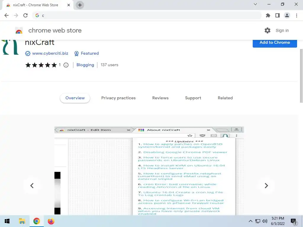
Task: Open the Support tab
Action: click(193, 98)
